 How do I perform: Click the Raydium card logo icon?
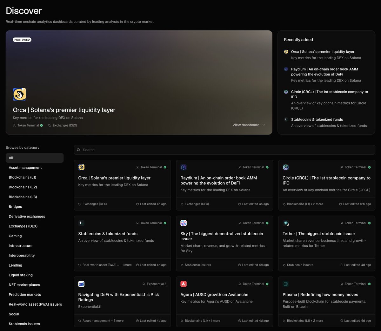(184, 167)
